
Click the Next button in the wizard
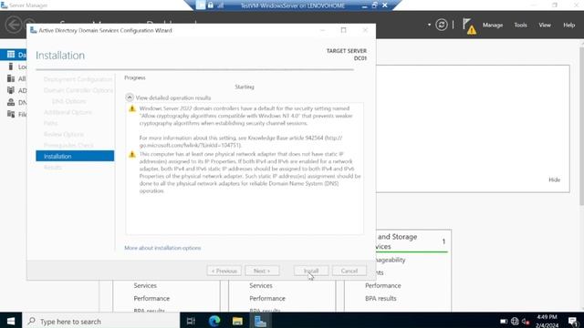point(262,271)
